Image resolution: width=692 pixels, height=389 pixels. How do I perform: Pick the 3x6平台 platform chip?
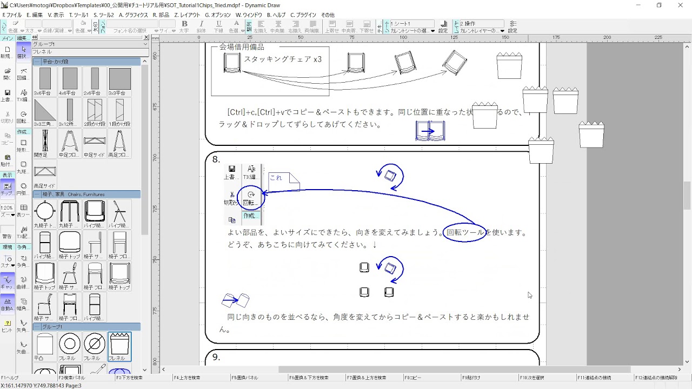(x=45, y=82)
